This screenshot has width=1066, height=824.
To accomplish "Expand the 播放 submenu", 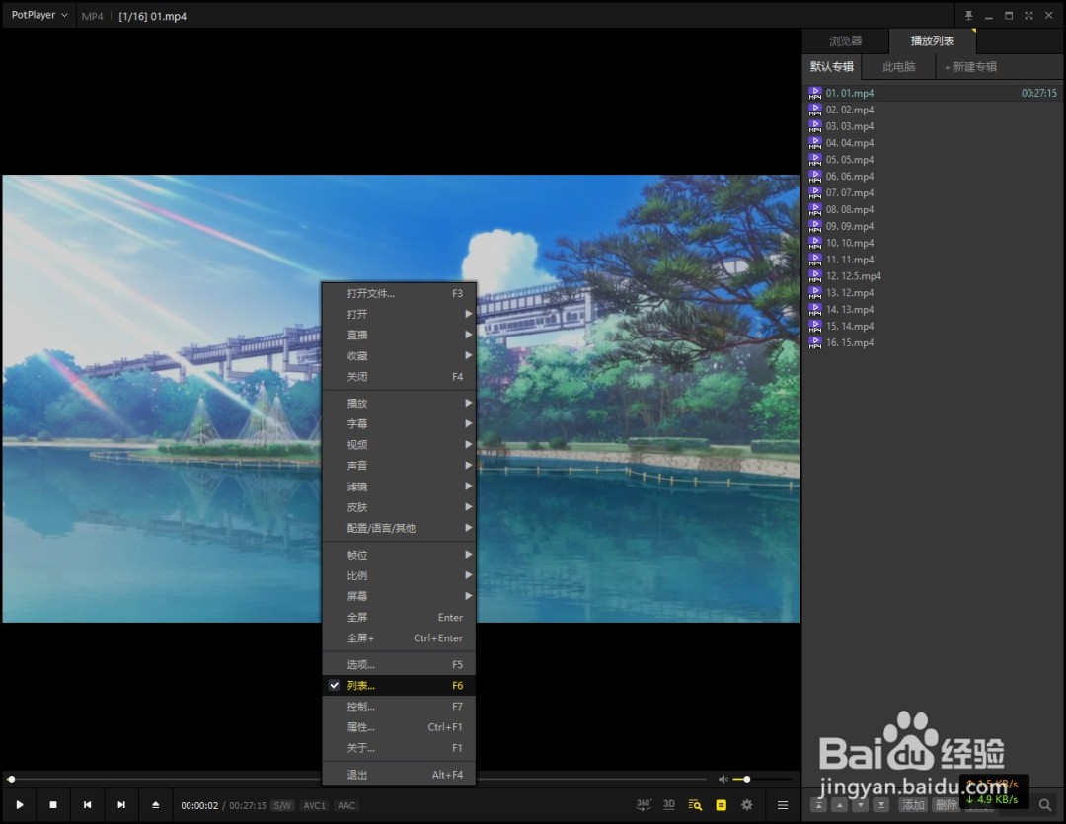I will 399,404.
